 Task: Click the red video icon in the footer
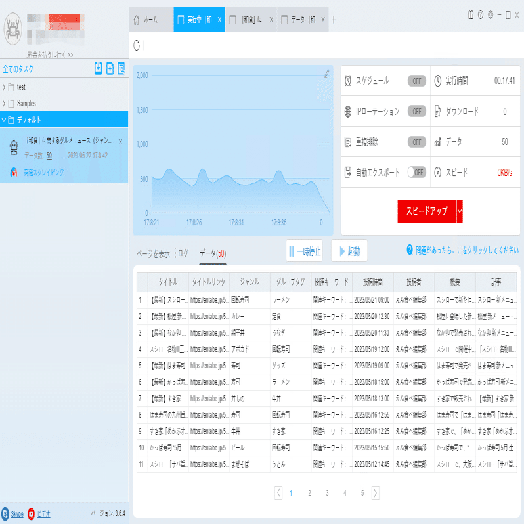[x=31, y=513]
